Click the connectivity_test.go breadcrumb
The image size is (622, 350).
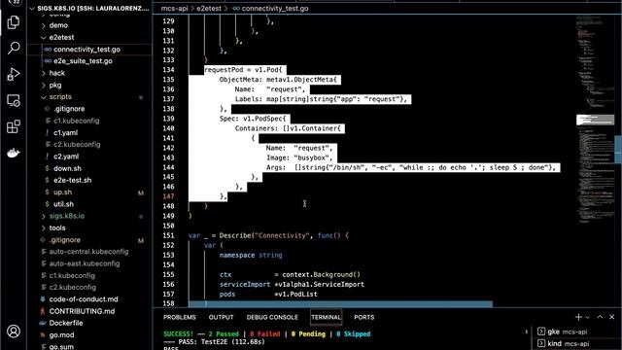271,9
